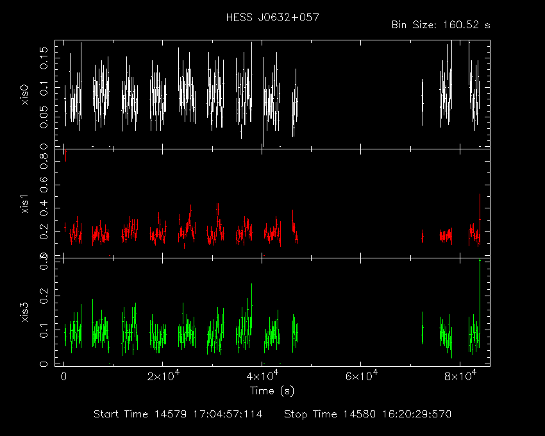The width and height of the screenshot is (545, 436).
Task: Select the "0.1" tick label on xis3 axis
Action: 44,330
